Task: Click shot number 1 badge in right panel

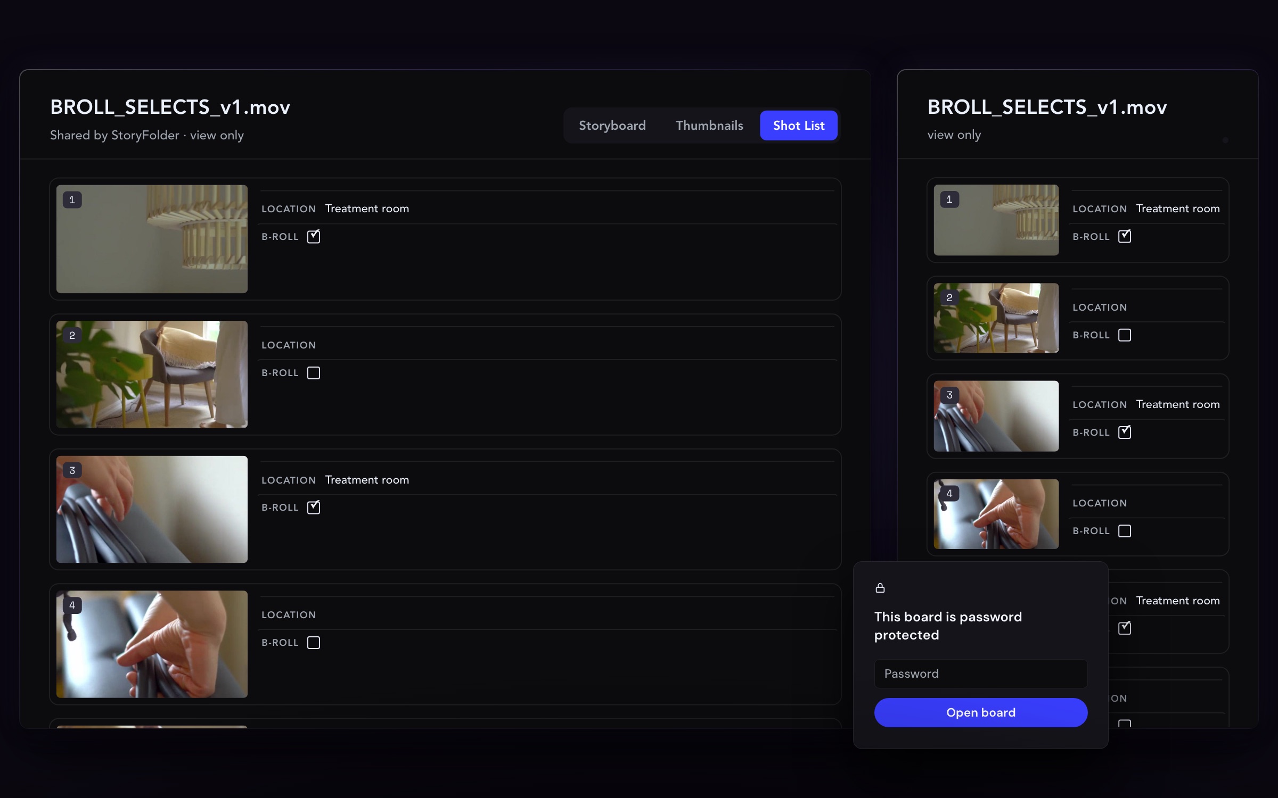Action: [x=949, y=199]
